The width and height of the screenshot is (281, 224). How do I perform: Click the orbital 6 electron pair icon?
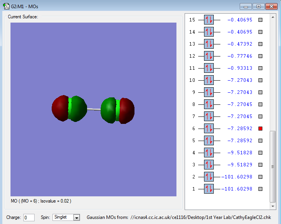pyautogui.click(x=209, y=129)
